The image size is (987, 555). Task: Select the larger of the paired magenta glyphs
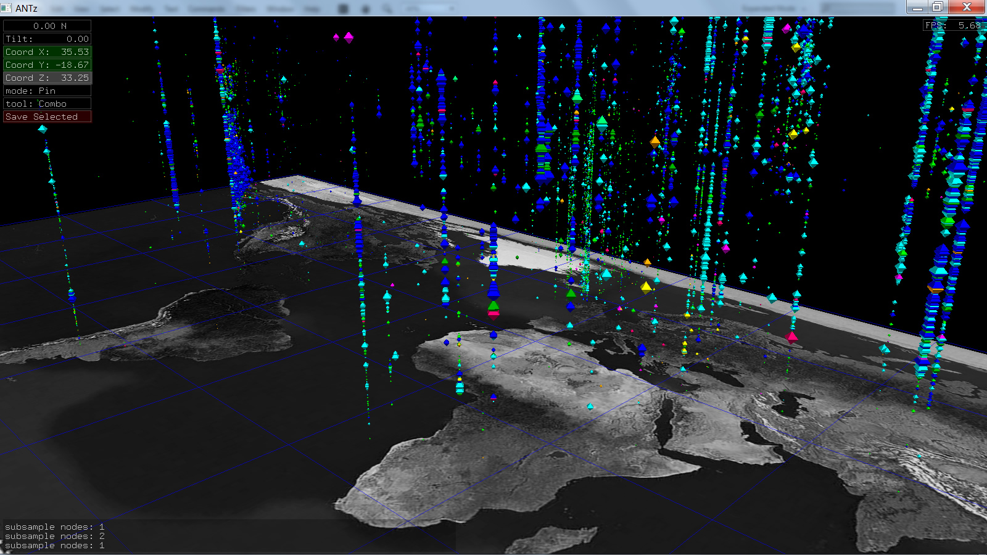(349, 37)
